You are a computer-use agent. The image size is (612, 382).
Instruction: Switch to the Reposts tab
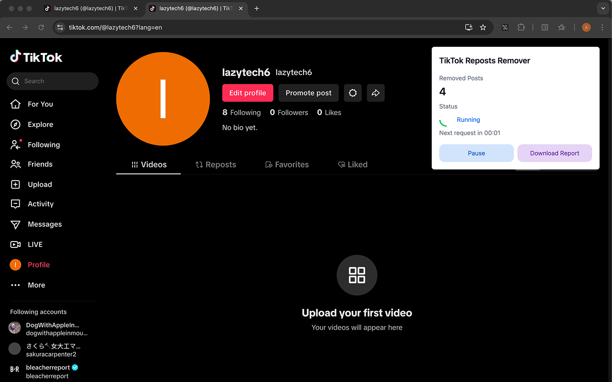(216, 164)
